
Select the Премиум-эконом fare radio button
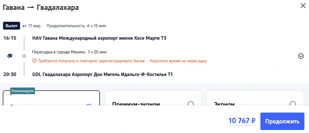tap(191, 104)
